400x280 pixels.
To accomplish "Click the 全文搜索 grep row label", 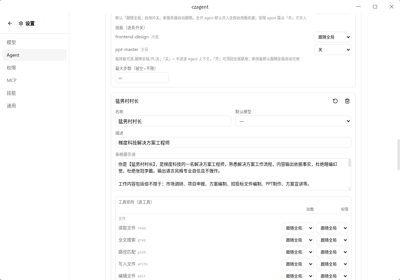I will (132, 240).
